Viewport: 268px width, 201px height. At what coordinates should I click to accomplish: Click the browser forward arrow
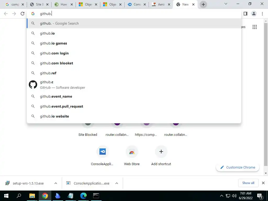[14, 14]
